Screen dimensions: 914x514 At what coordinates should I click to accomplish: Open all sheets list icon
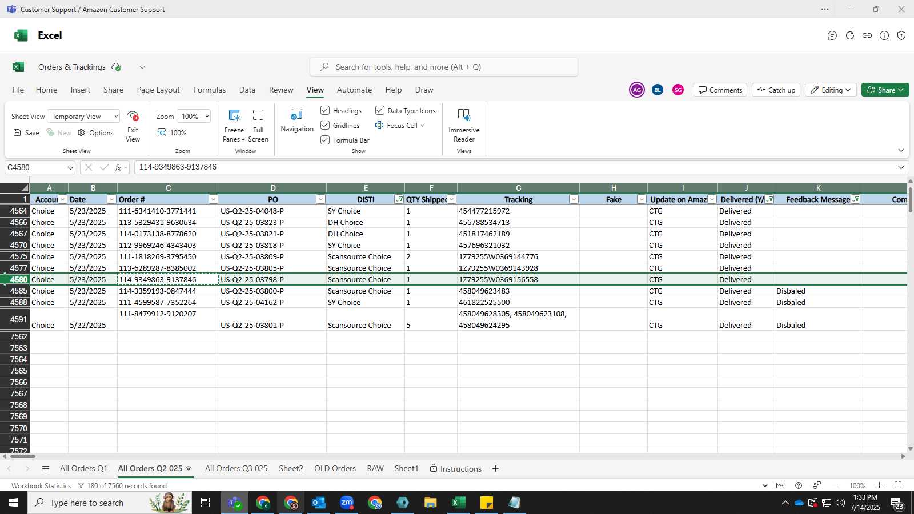46,469
